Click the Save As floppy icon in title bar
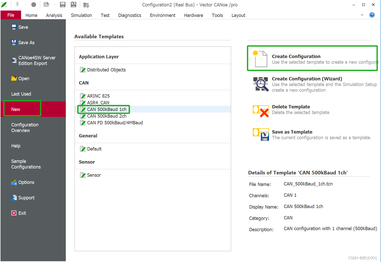Image resolution: width=381 pixels, height=262 pixels. 74,5
